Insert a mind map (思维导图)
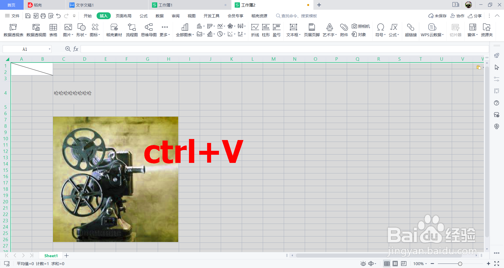The image size is (504, 268). pos(149,30)
